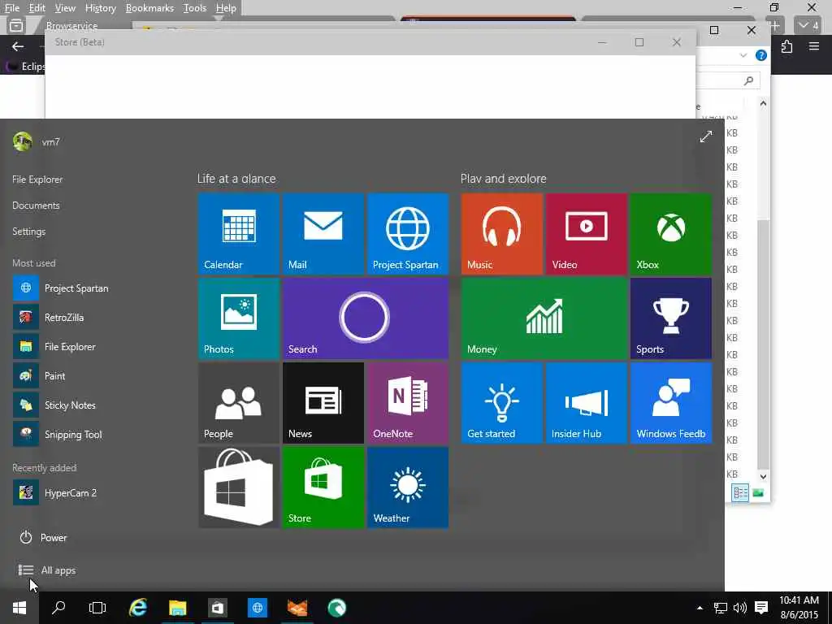Image resolution: width=832 pixels, height=624 pixels.
Task: Open the Help menu in browser
Action: click(226, 8)
